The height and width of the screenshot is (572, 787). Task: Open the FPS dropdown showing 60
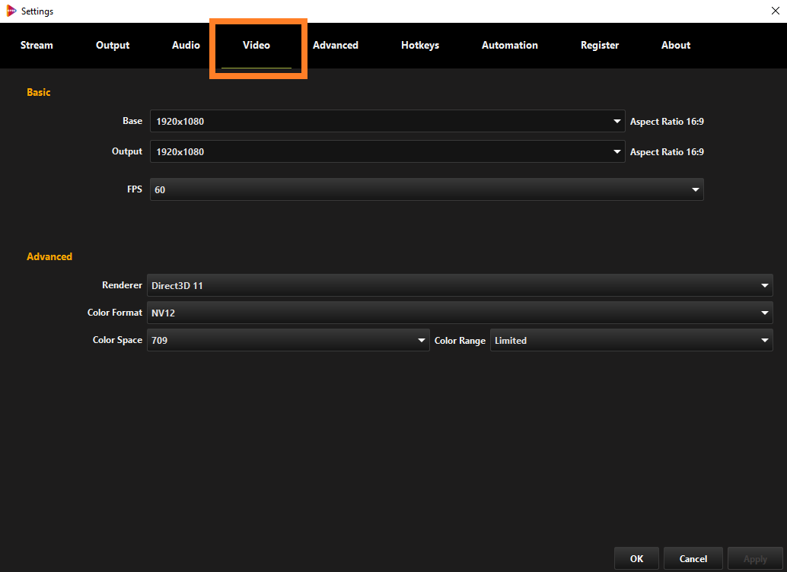pyautogui.click(x=427, y=189)
